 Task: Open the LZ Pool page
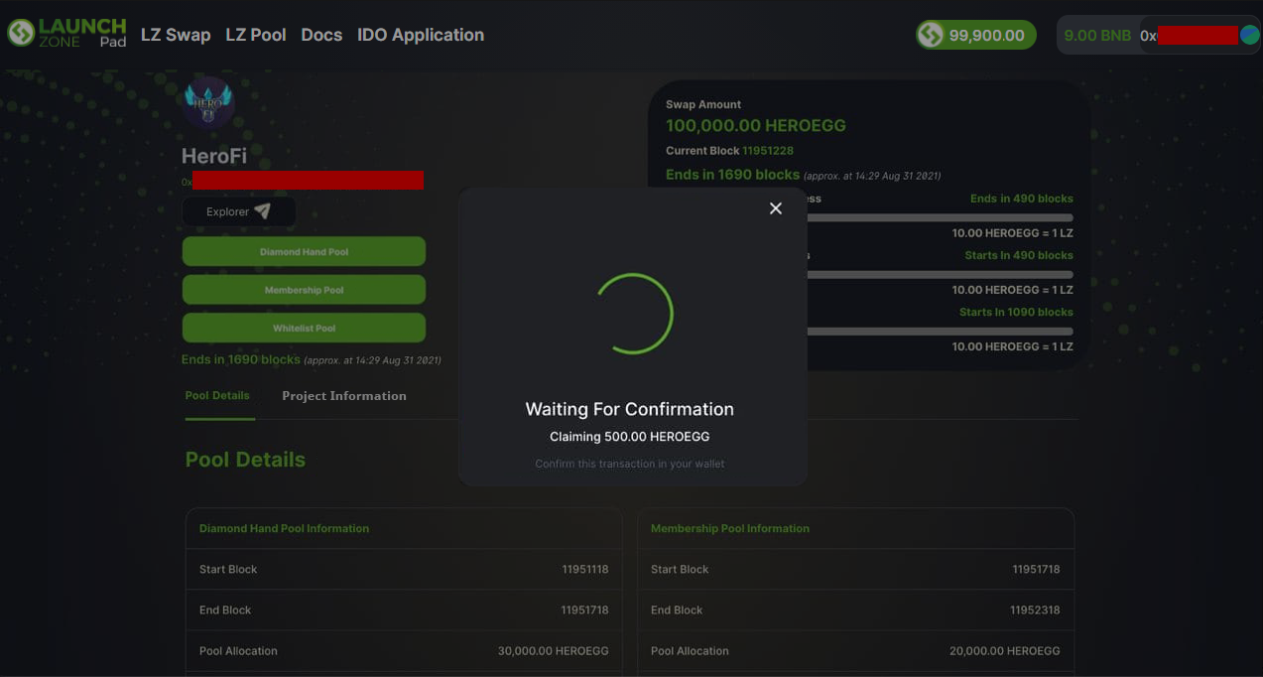point(256,35)
